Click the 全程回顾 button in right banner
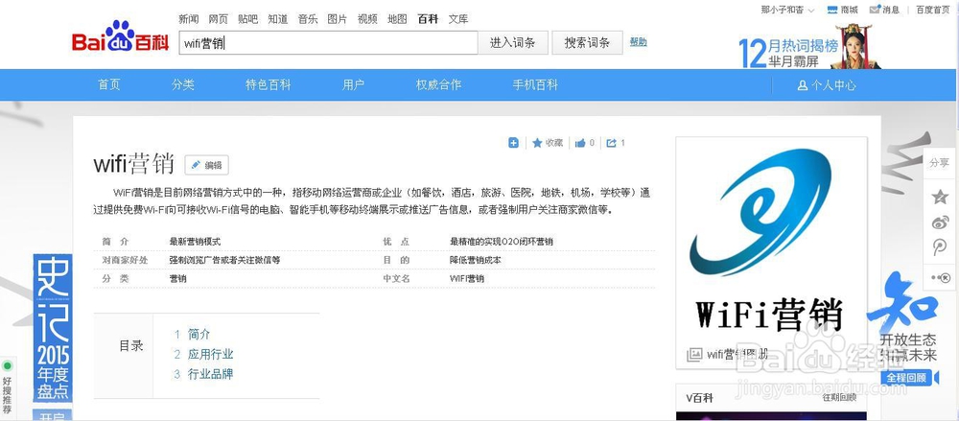The height and width of the screenshot is (421, 959). click(908, 378)
